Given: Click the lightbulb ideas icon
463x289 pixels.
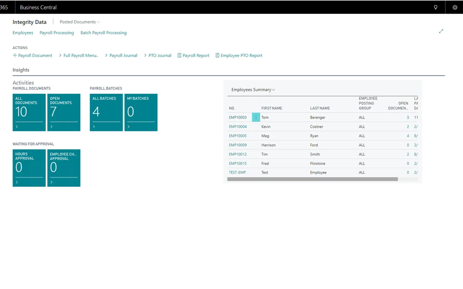Looking at the screenshot, I should pyautogui.click(x=436, y=7).
